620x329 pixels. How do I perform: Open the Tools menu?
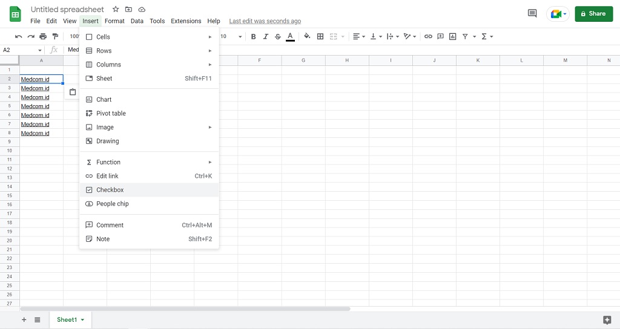(157, 21)
